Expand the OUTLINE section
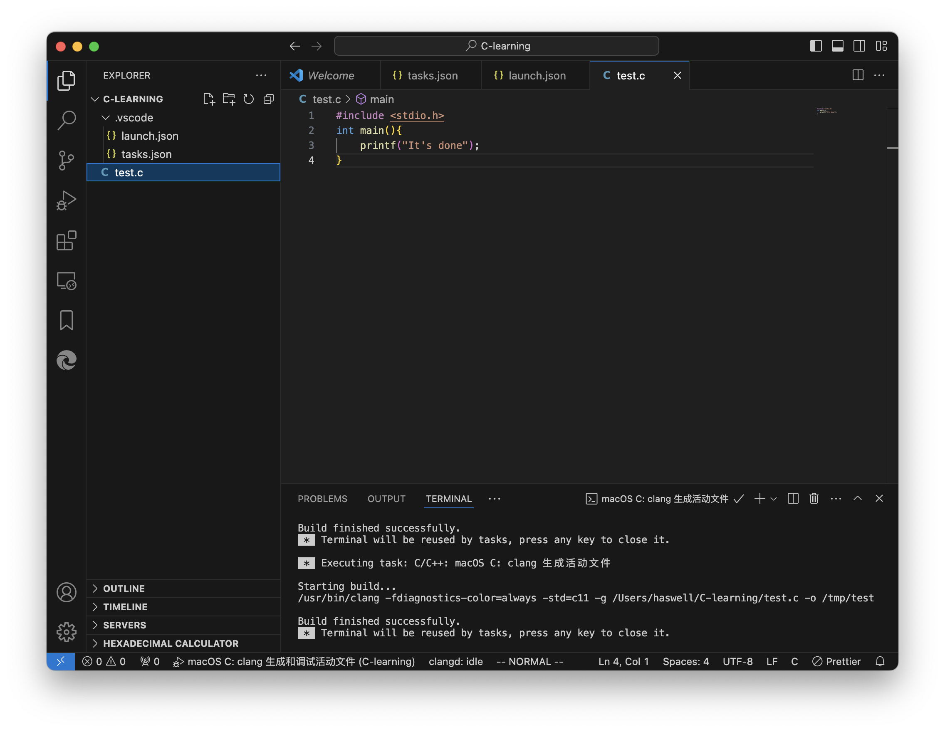 (124, 589)
